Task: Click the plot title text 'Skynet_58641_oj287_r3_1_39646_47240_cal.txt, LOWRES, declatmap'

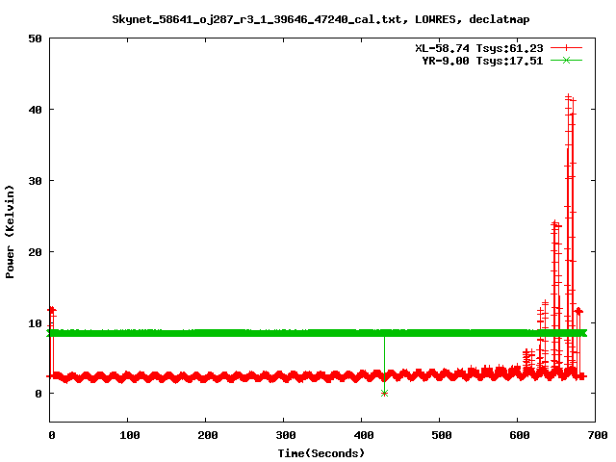Action: pyautogui.click(x=321, y=19)
